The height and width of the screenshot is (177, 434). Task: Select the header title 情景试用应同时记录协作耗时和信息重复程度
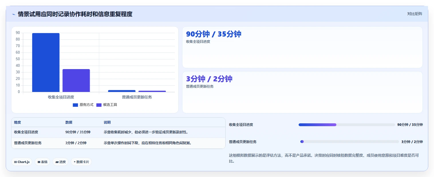(x=75, y=14)
